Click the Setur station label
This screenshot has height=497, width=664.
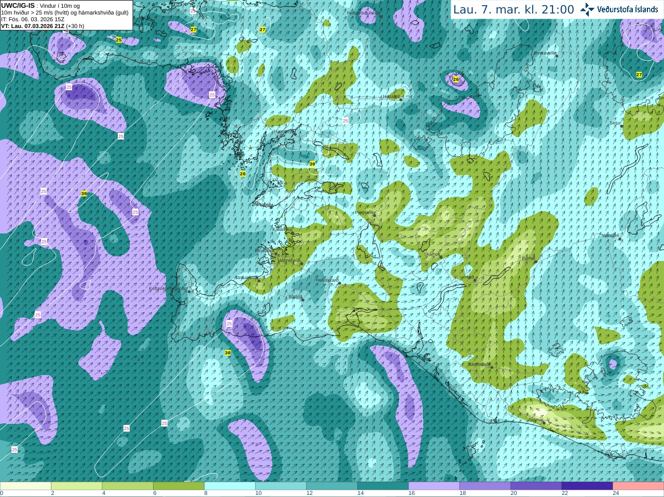point(615,123)
